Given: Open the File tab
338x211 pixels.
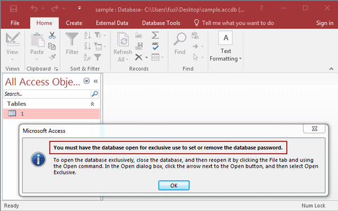Looking at the screenshot, I should pyautogui.click(x=15, y=23).
